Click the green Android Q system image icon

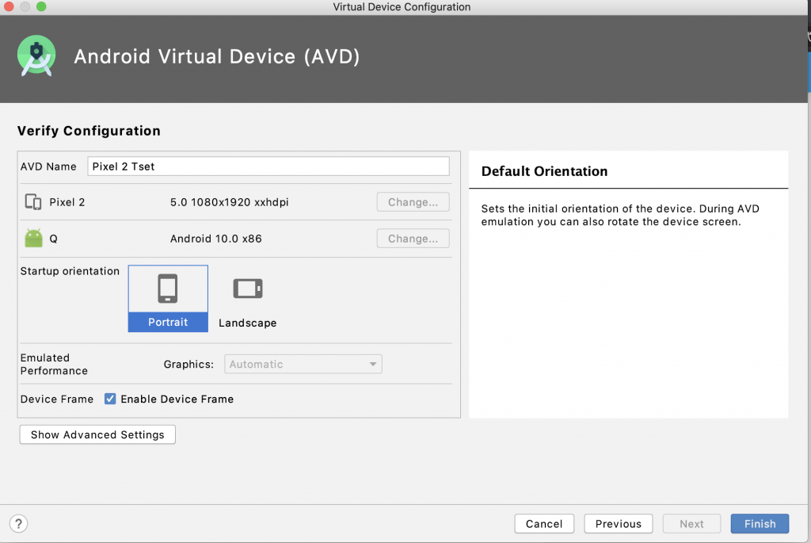coord(33,238)
